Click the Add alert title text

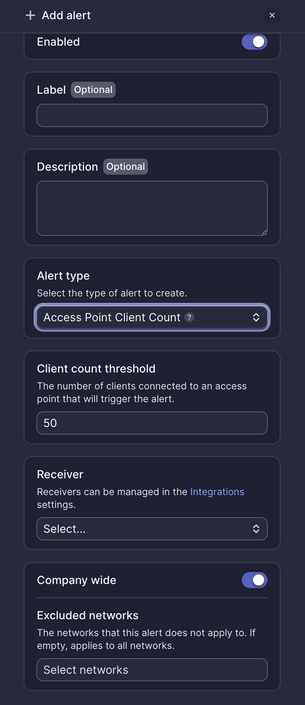66,16
